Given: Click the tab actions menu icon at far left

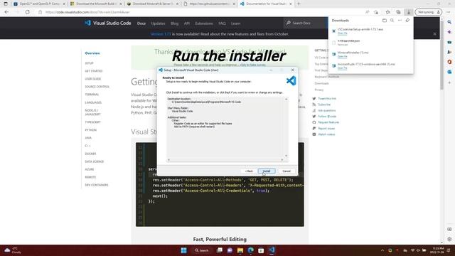Looking at the screenshot, I should [x=6, y=4].
